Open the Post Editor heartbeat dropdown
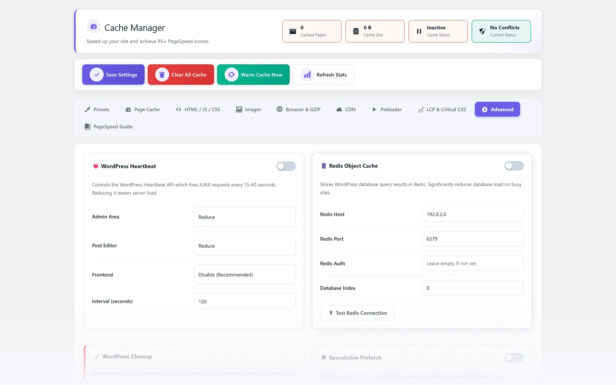616x385 pixels. (x=245, y=246)
